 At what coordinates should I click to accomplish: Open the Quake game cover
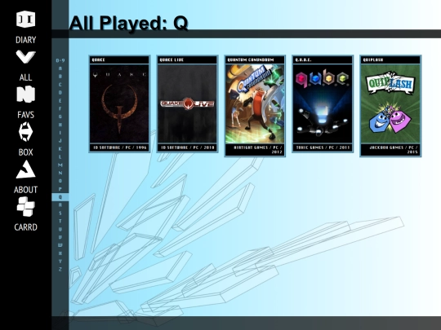pos(119,103)
